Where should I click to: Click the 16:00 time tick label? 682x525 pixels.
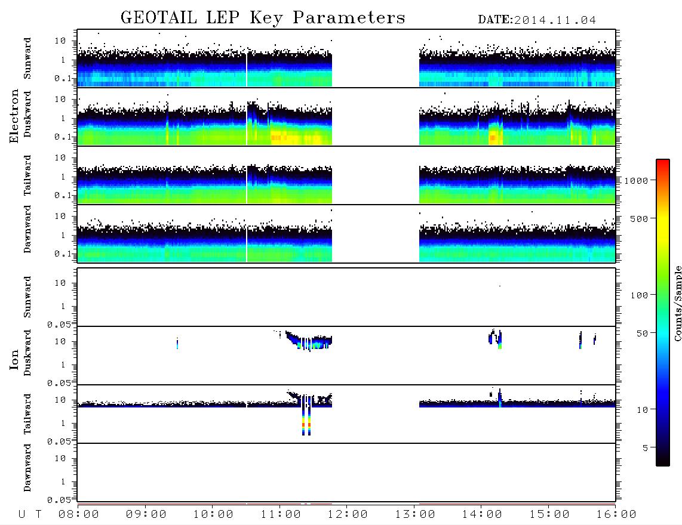tap(616, 515)
